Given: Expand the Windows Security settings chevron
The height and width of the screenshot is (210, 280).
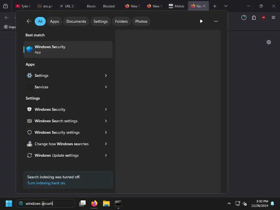Looking at the screenshot, I should [x=106, y=132].
